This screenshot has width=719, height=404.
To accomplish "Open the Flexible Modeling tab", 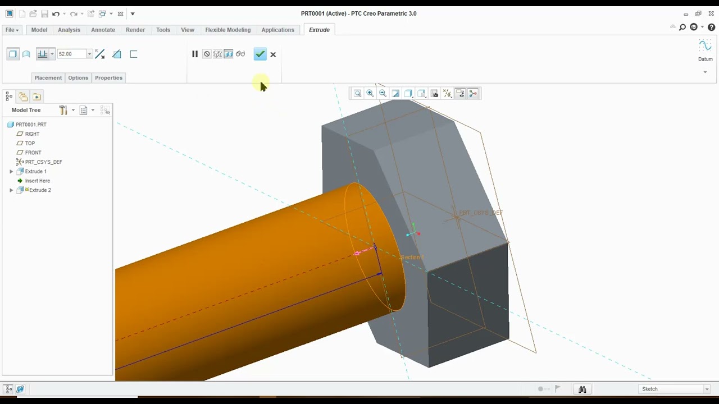I will click(x=228, y=30).
